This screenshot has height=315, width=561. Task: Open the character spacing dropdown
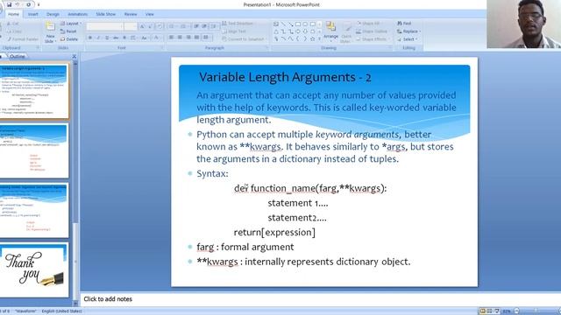pos(133,38)
